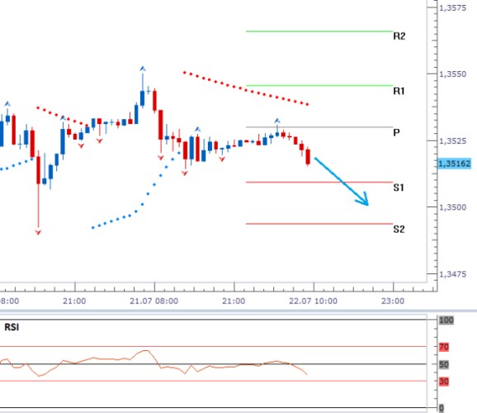Click the RSI 30 oversold level marker
Image resolution: width=477 pixels, height=413 pixels.
click(x=443, y=382)
